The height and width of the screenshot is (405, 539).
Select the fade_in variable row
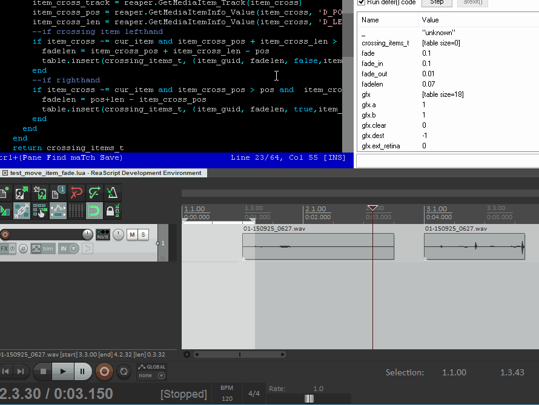point(448,64)
